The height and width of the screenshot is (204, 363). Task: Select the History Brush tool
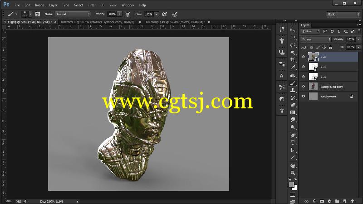pyautogui.click(x=293, y=97)
